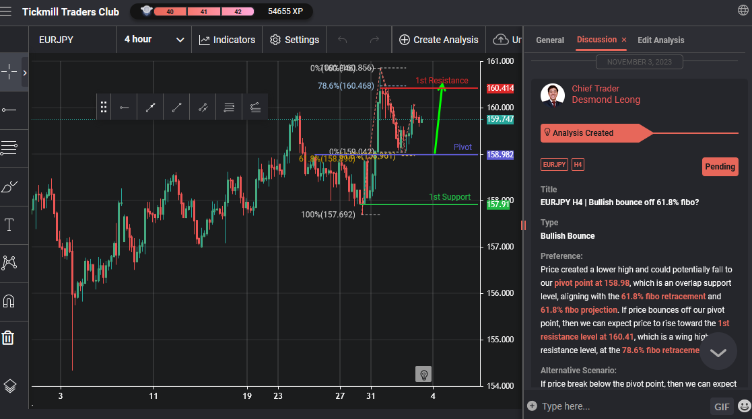Pick the trend line tool in floating toolbar

coord(176,107)
